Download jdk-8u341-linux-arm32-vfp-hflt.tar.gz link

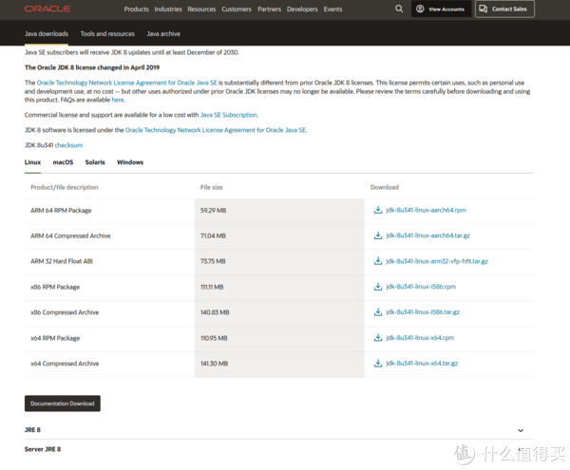[x=437, y=261]
